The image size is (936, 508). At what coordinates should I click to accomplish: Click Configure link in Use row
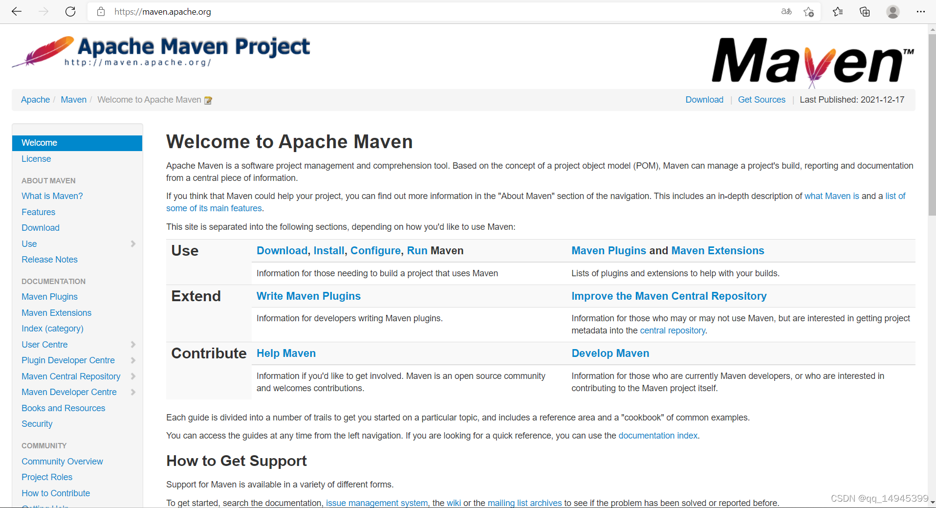(x=376, y=251)
